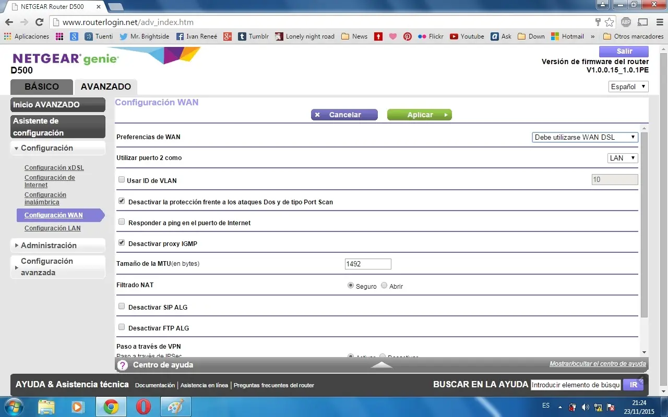Screen dimensions: 668x417
Task: Enable Responder a ping en puerto Internet
Action: (122, 222)
